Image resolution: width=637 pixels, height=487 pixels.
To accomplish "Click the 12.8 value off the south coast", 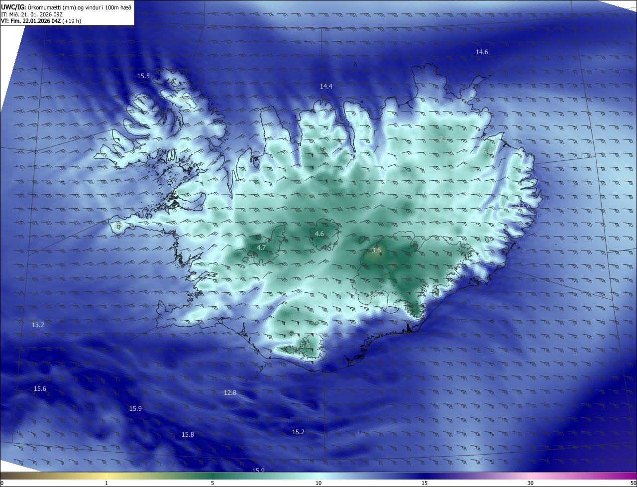I will point(230,392).
